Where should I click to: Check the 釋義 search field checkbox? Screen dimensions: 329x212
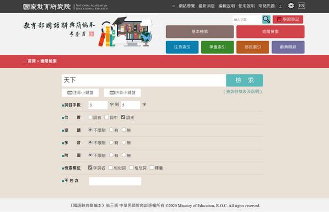pos(152,168)
